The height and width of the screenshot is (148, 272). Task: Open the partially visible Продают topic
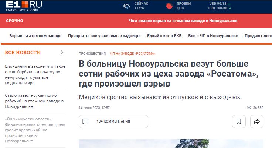pyautogui.click(x=258, y=36)
